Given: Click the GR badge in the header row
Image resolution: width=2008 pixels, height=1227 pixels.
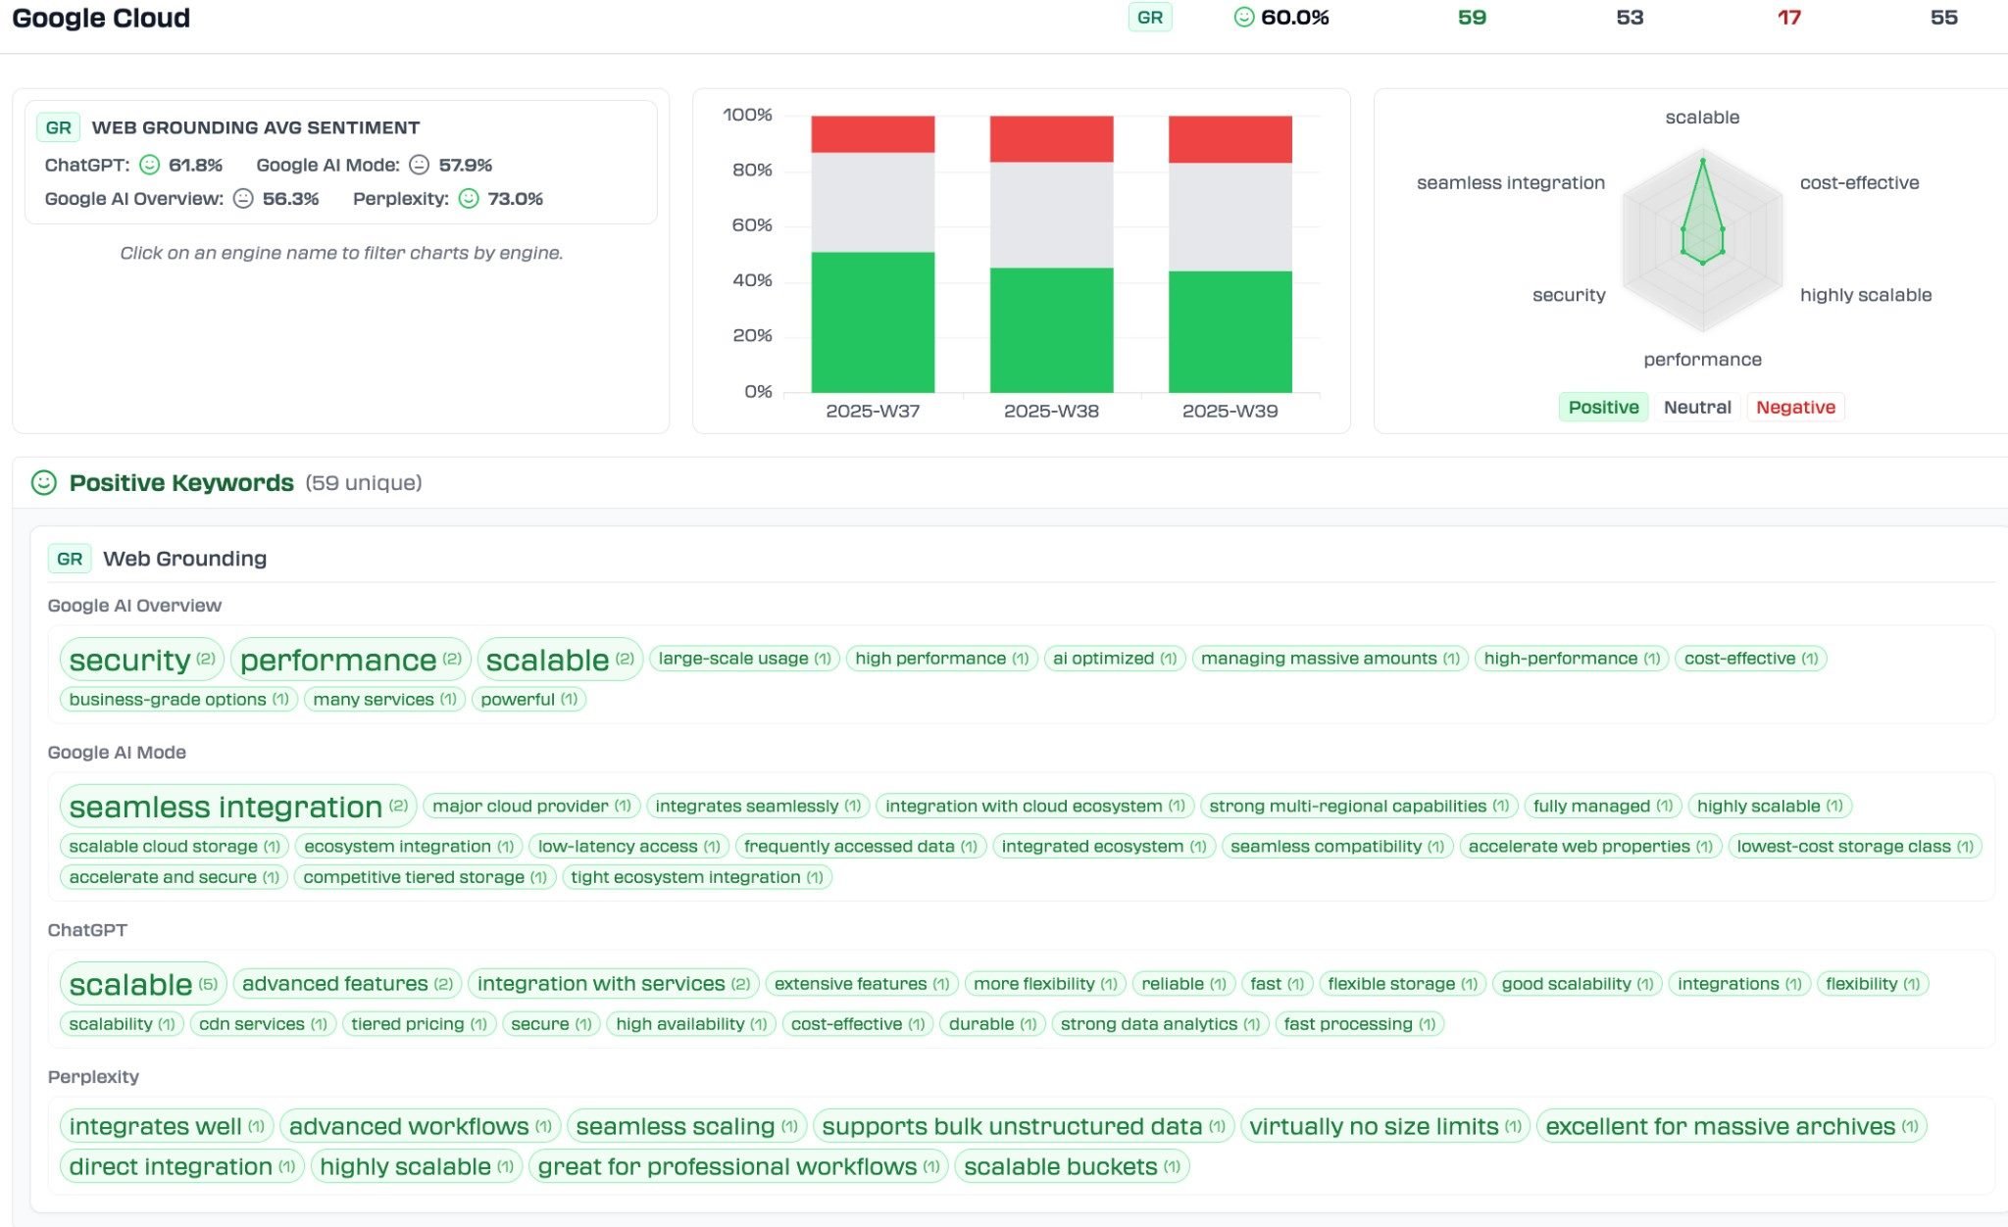Looking at the screenshot, I should [x=1149, y=18].
